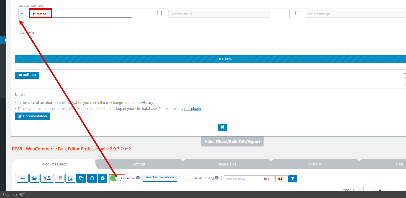Open the Documentation button
406x198 pixels.
[x=32, y=116]
